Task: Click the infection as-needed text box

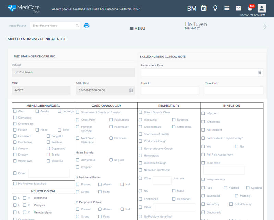Action: [x=224, y=170]
